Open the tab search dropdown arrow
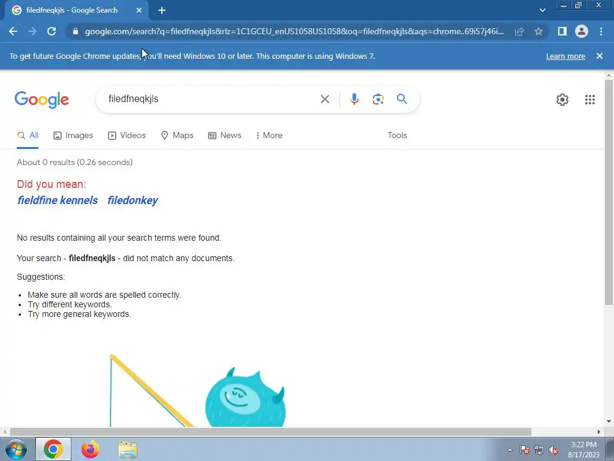The height and width of the screenshot is (461, 614). point(542,11)
